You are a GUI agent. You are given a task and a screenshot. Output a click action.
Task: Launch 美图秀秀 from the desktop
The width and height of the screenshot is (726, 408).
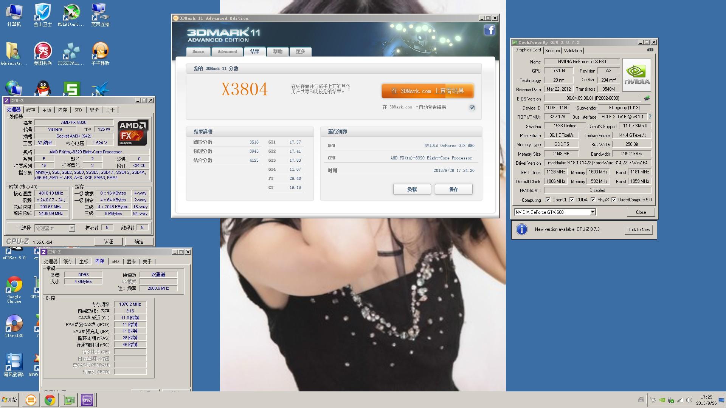(43, 54)
